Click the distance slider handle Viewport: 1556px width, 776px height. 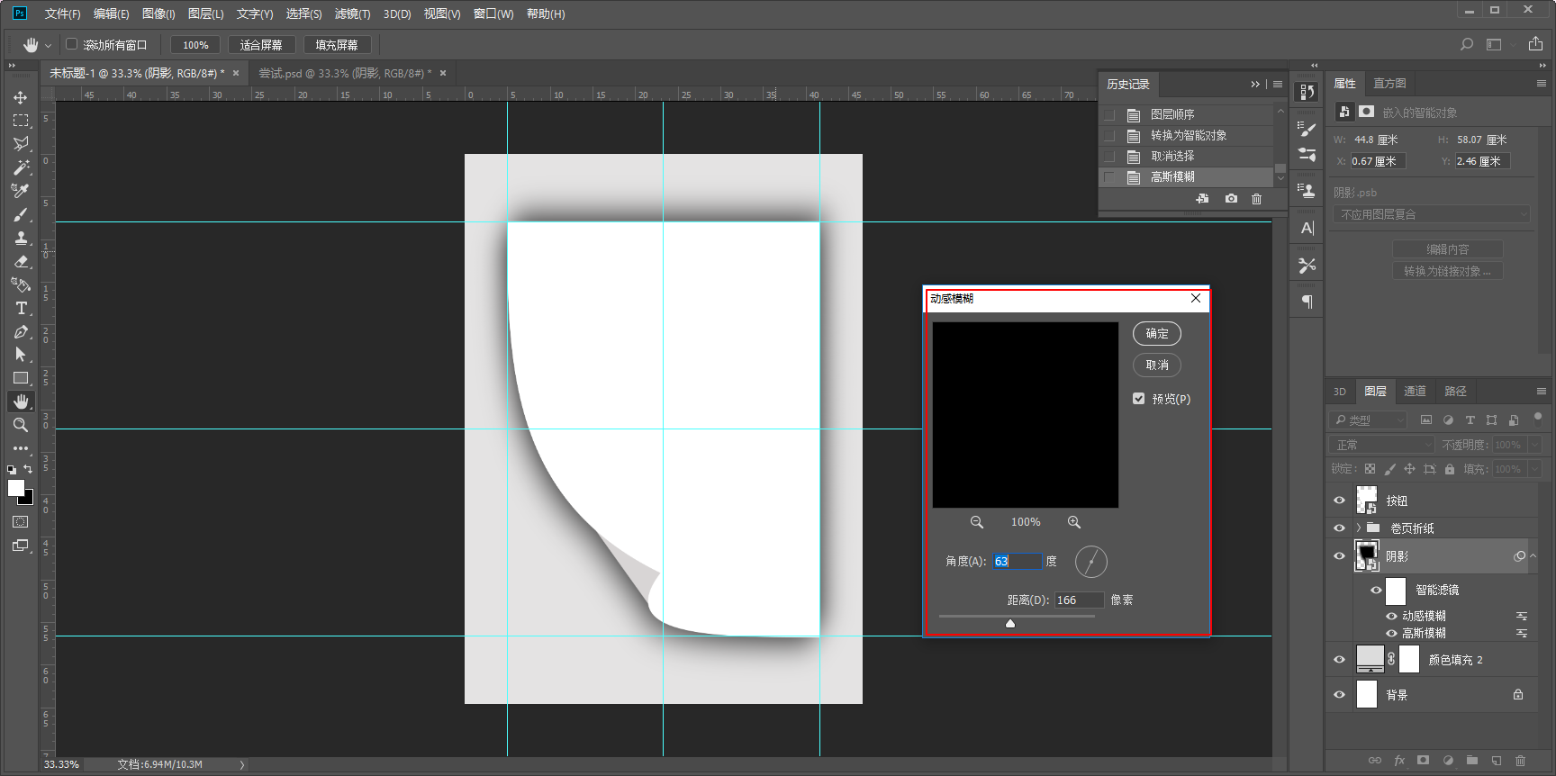coord(1010,623)
